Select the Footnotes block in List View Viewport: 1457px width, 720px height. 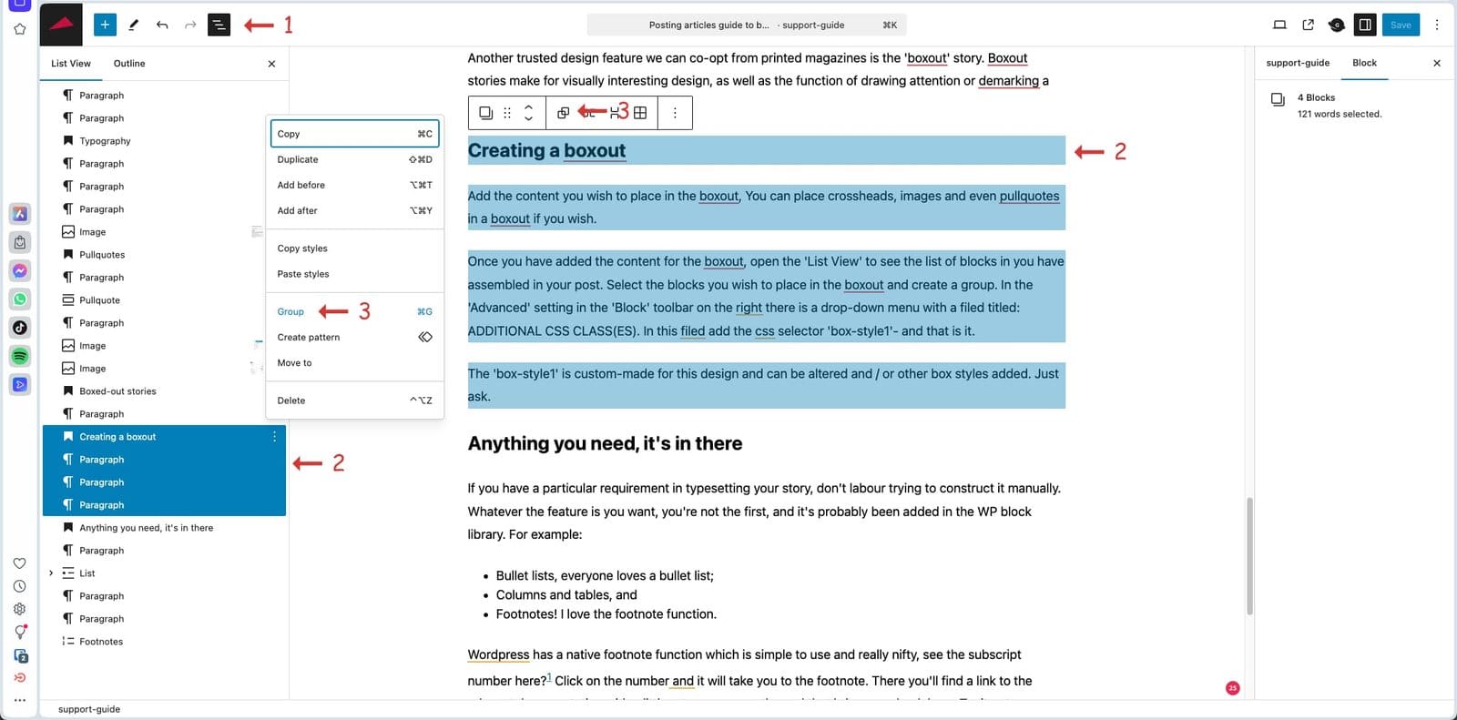coord(164,642)
